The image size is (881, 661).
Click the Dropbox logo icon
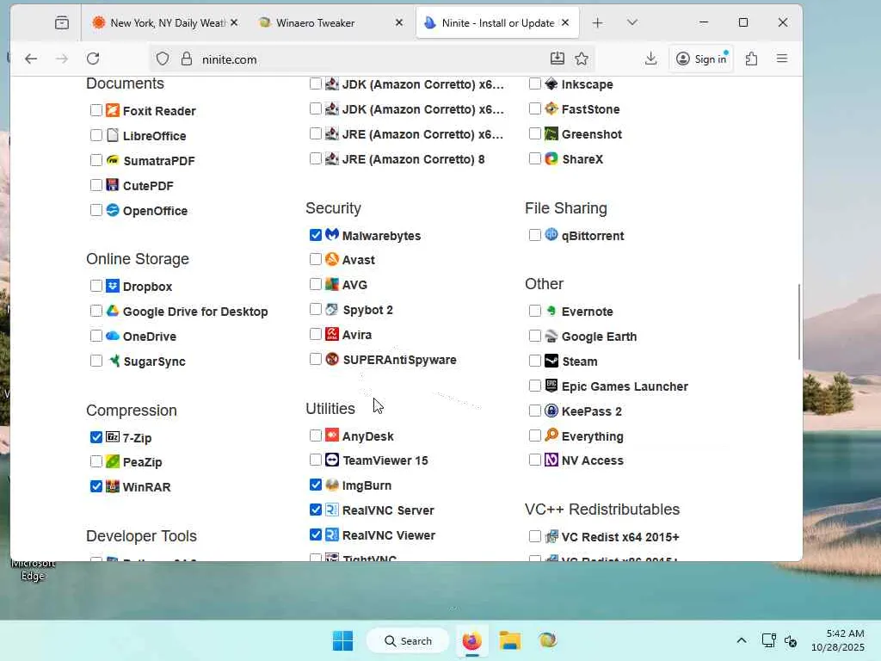tap(113, 286)
